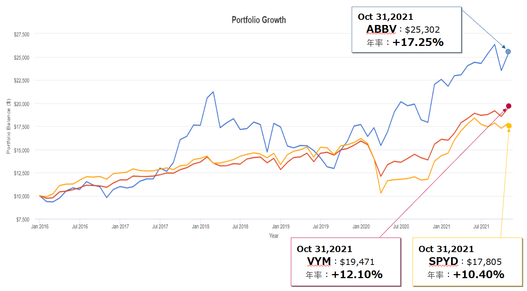Select the VYM $19,471 callout box
527x291 pixels.
(x=345, y=262)
